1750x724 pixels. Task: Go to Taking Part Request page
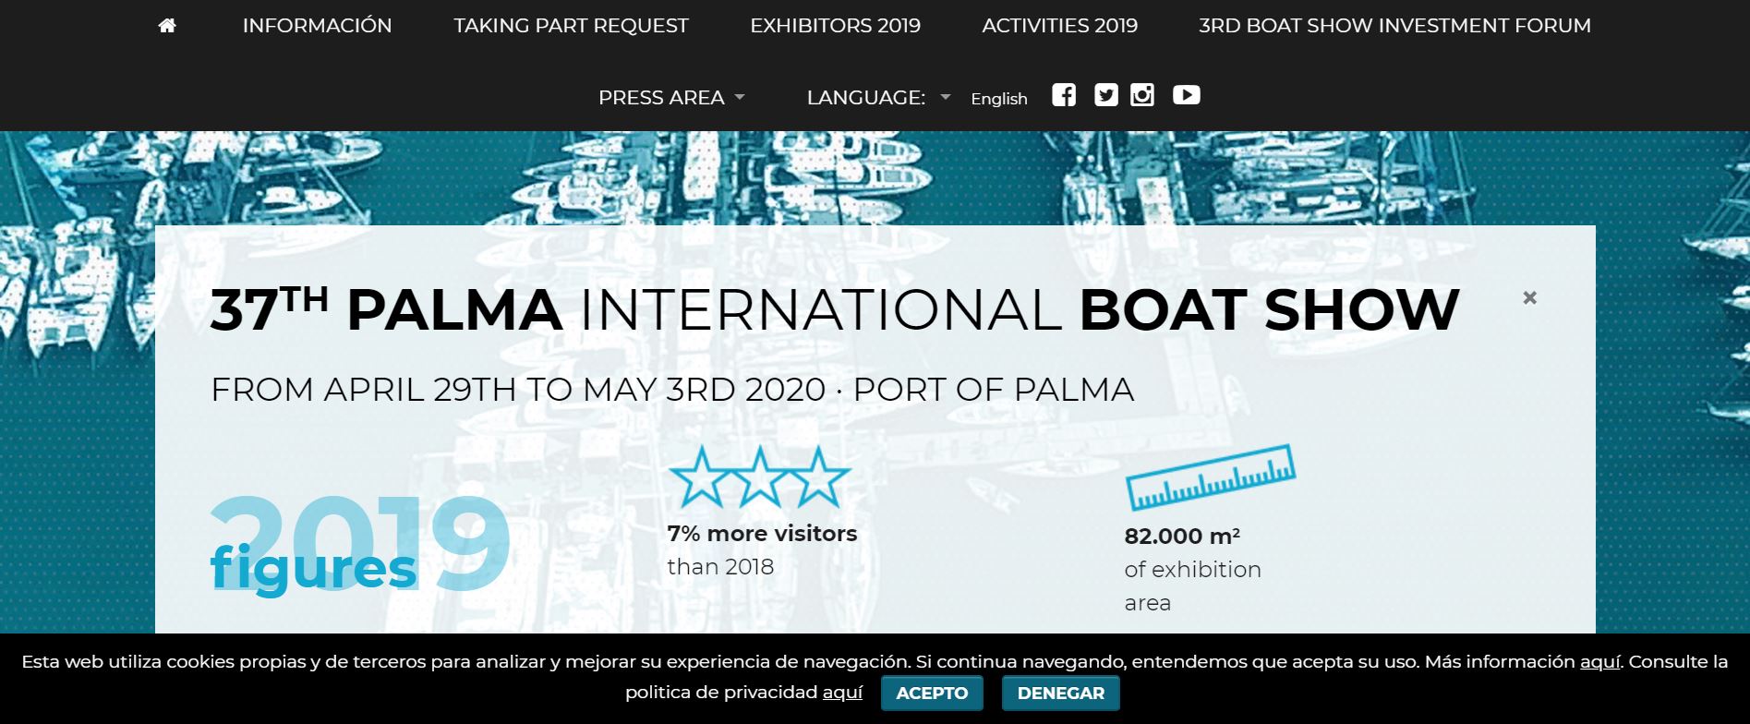tap(571, 26)
